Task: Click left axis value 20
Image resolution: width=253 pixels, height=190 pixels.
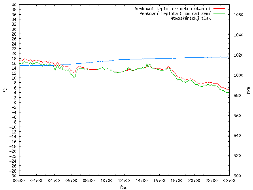Action: point(14,53)
